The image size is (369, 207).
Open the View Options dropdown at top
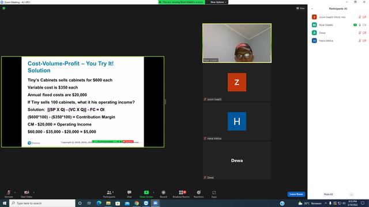[218, 2]
